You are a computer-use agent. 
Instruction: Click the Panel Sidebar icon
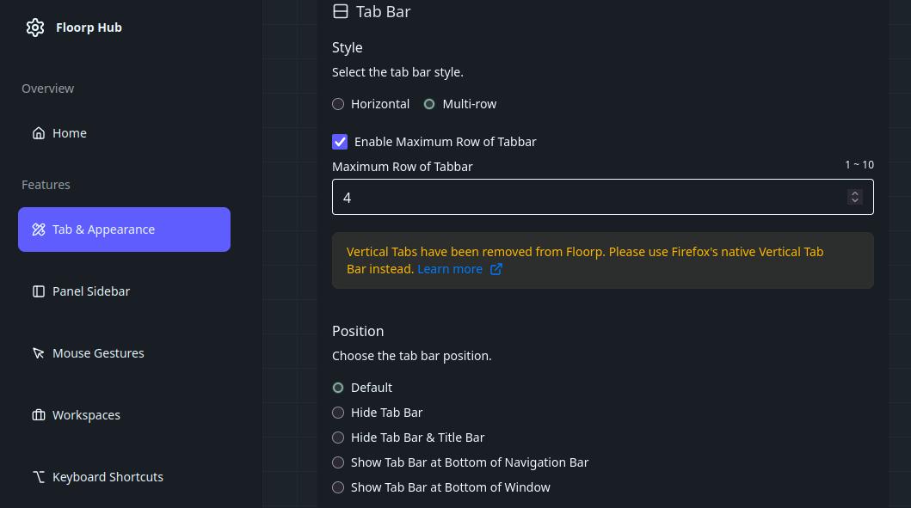point(39,291)
